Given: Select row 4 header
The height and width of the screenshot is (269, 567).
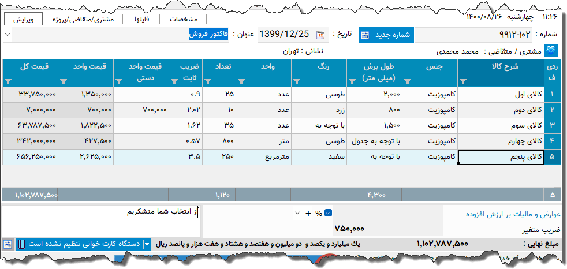Looking at the screenshot, I should 552,141.
